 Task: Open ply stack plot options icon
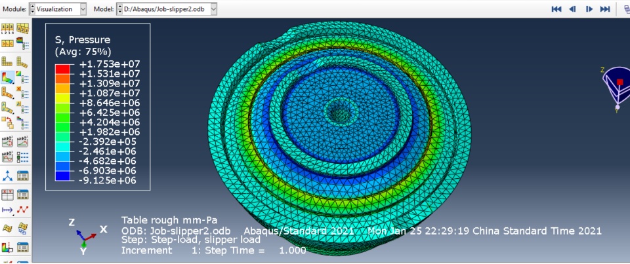pos(22,123)
